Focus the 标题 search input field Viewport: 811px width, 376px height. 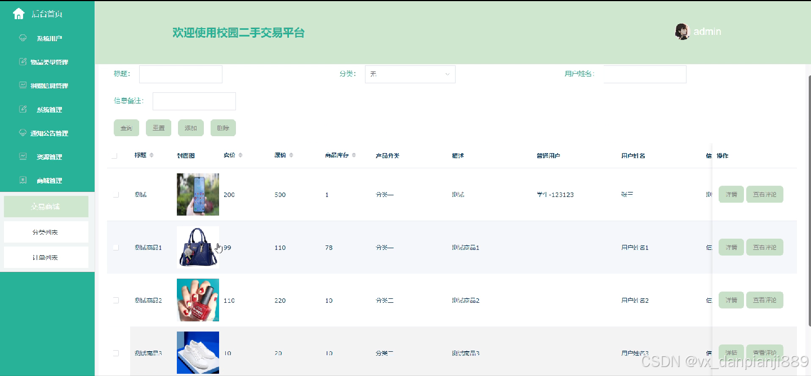click(181, 74)
